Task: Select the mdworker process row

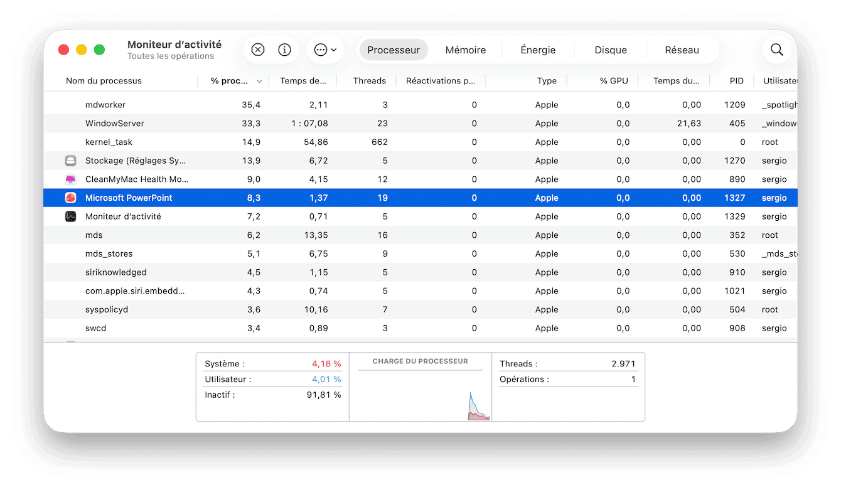Action: click(420, 105)
